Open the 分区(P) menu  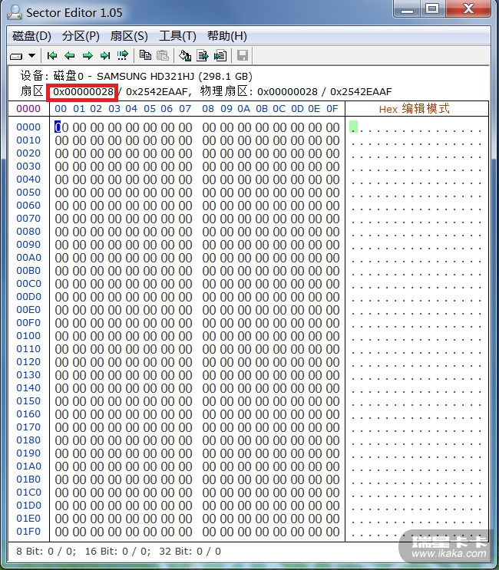tap(81, 36)
